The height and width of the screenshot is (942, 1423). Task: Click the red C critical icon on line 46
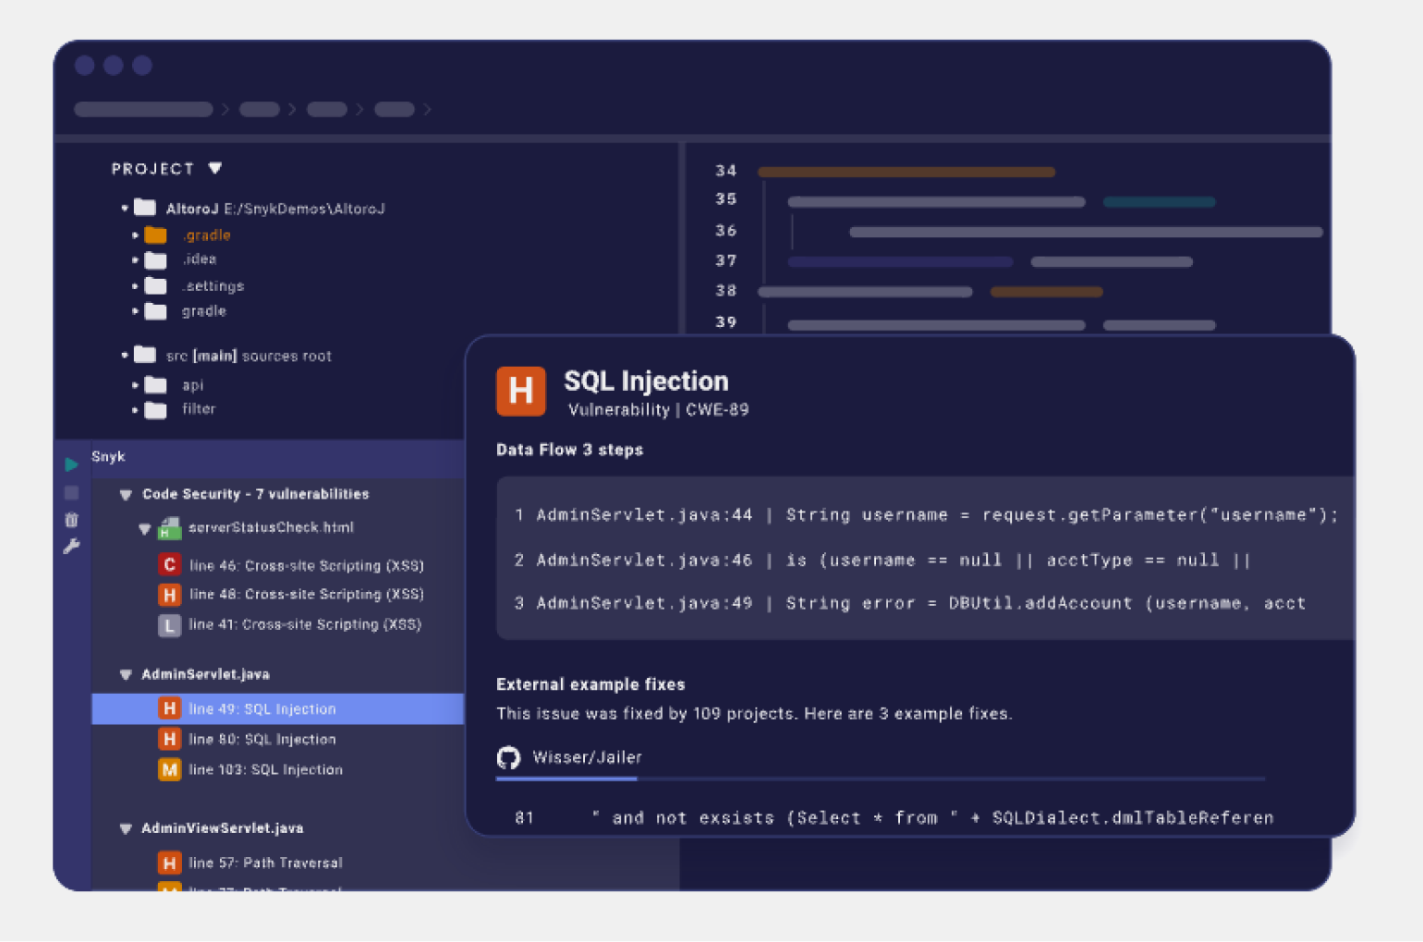[x=169, y=565]
